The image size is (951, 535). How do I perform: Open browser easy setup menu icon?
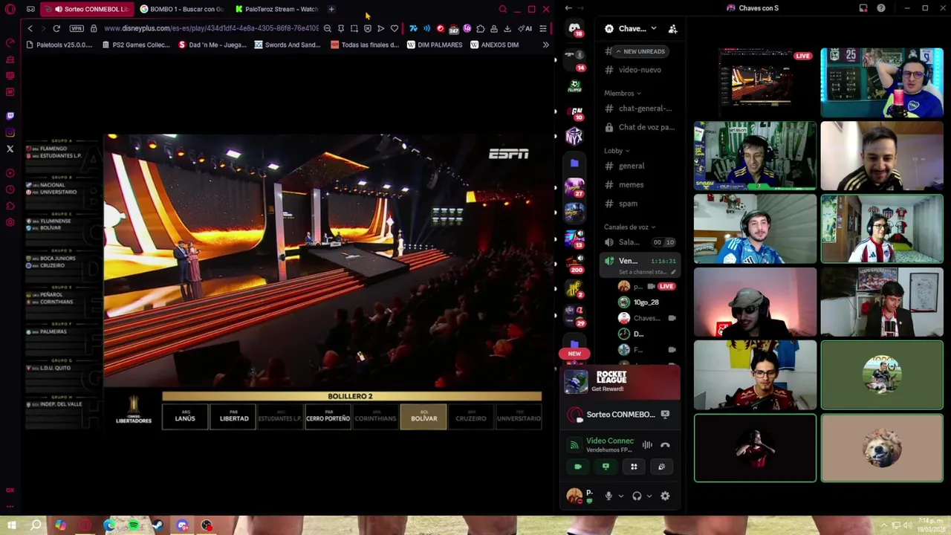[542, 28]
